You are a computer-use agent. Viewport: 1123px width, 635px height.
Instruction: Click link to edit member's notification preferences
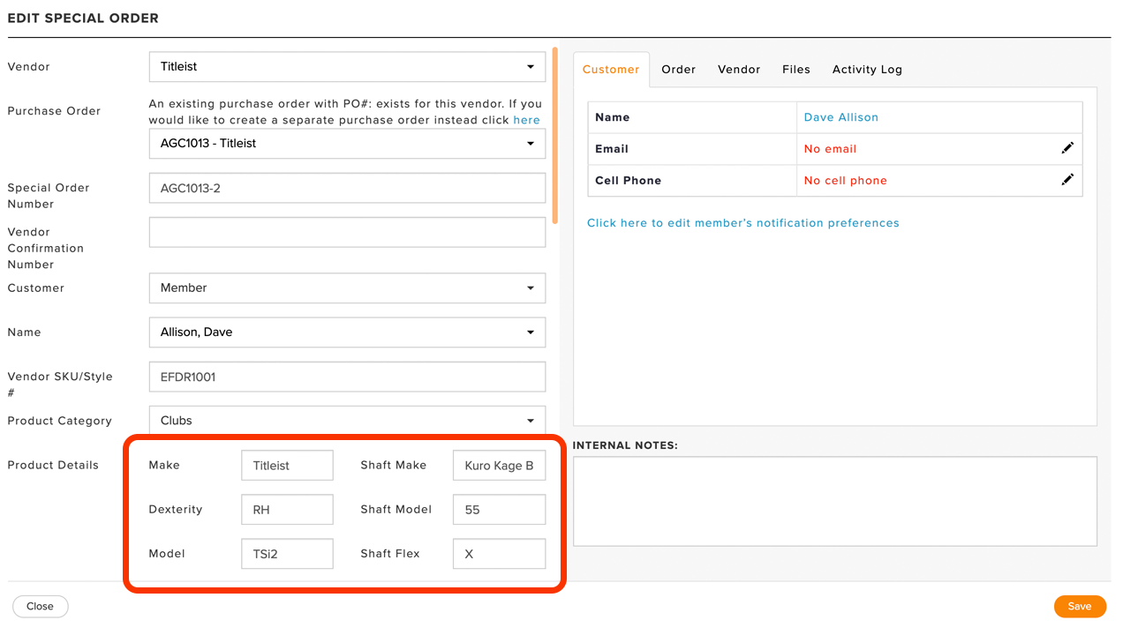743,223
